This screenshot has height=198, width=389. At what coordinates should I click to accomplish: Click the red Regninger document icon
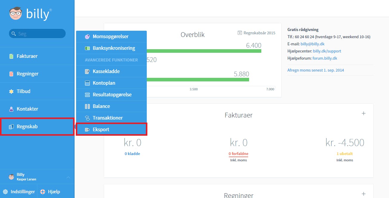pyautogui.click(x=11, y=74)
